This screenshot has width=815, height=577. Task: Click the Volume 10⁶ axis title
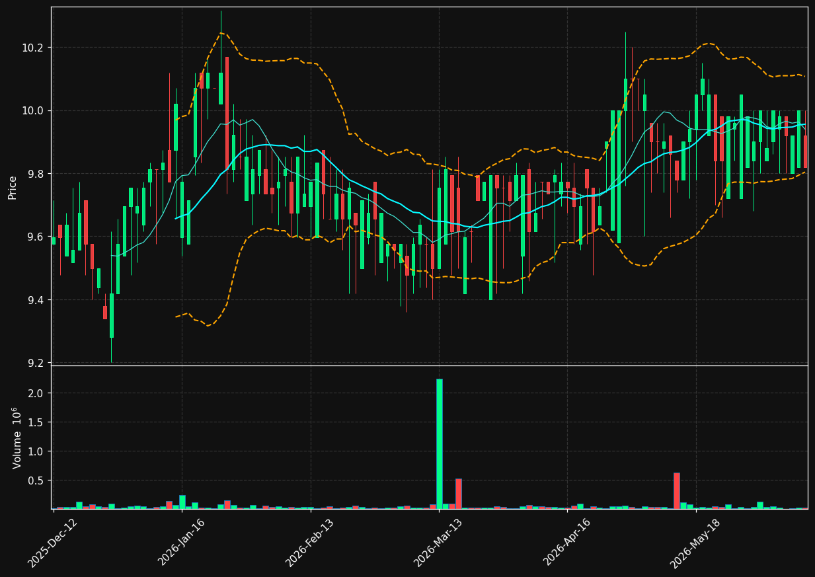pyautogui.click(x=16, y=438)
